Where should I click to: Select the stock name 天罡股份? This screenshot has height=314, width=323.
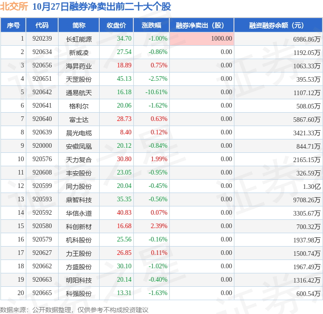[79, 79]
